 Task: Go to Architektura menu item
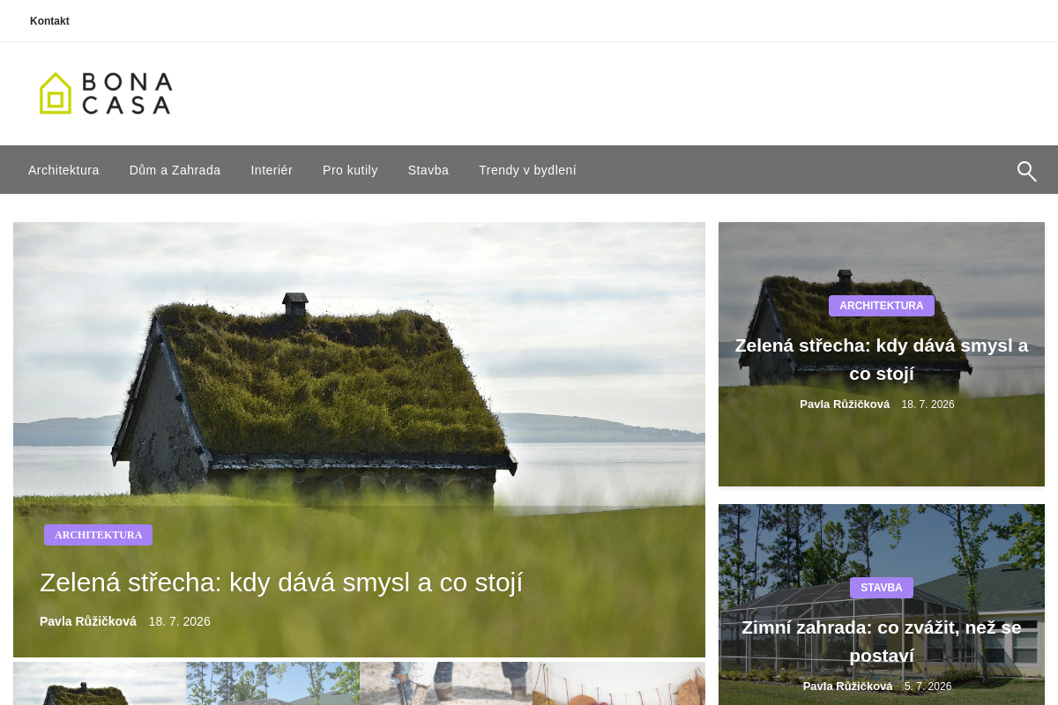63,170
